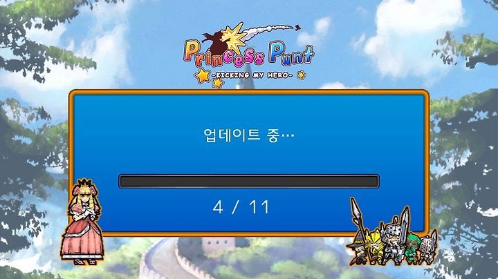Tap the "업데이트 중…" status message
Viewport: 498px width, 279px height.
tap(249, 135)
